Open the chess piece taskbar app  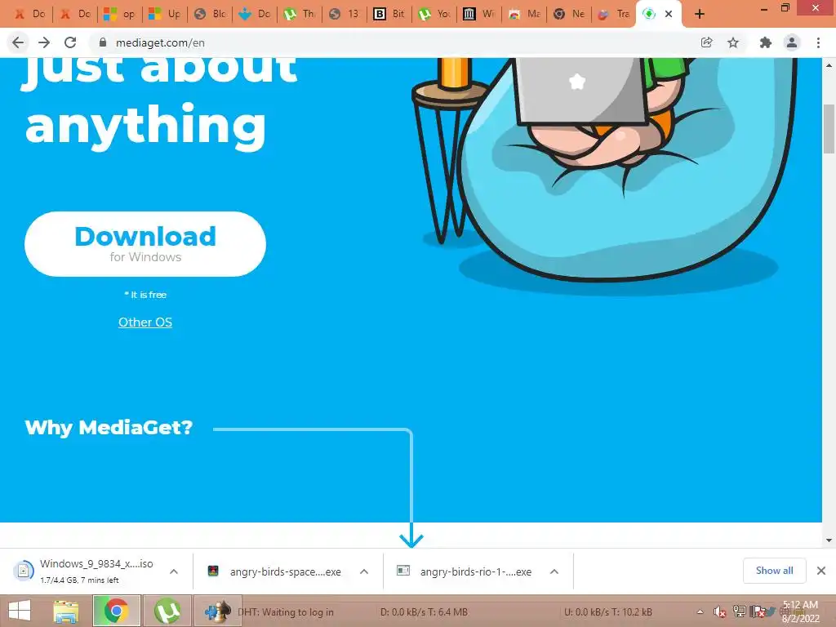(x=217, y=611)
